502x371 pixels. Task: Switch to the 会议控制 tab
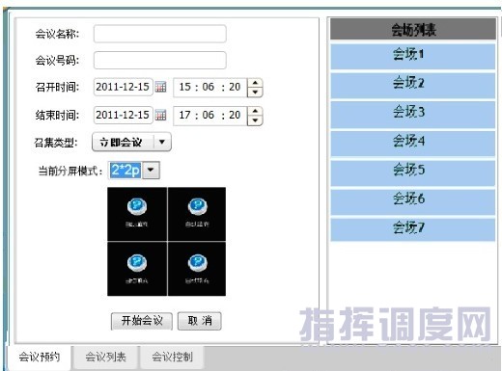(x=172, y=357)
